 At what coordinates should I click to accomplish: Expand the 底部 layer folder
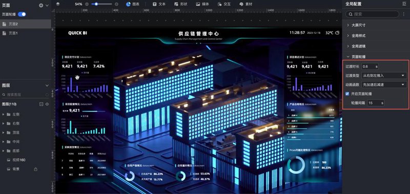tap(3, 151)
